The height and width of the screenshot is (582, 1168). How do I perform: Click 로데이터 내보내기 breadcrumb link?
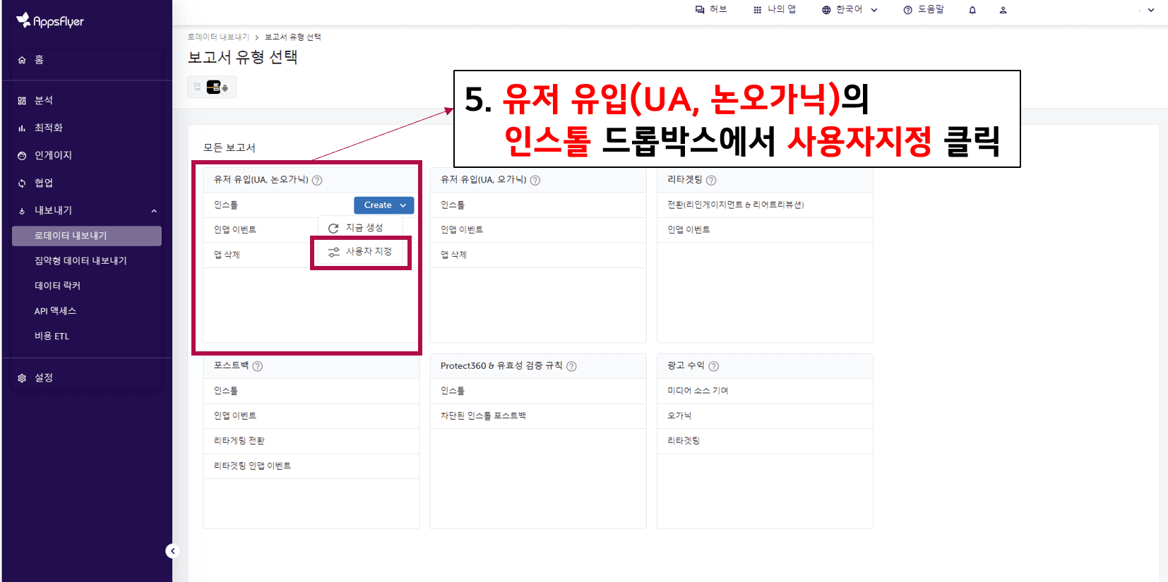point(218,37)
